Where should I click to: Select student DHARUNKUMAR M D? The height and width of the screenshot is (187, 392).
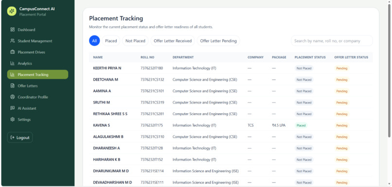click(111, 171)
